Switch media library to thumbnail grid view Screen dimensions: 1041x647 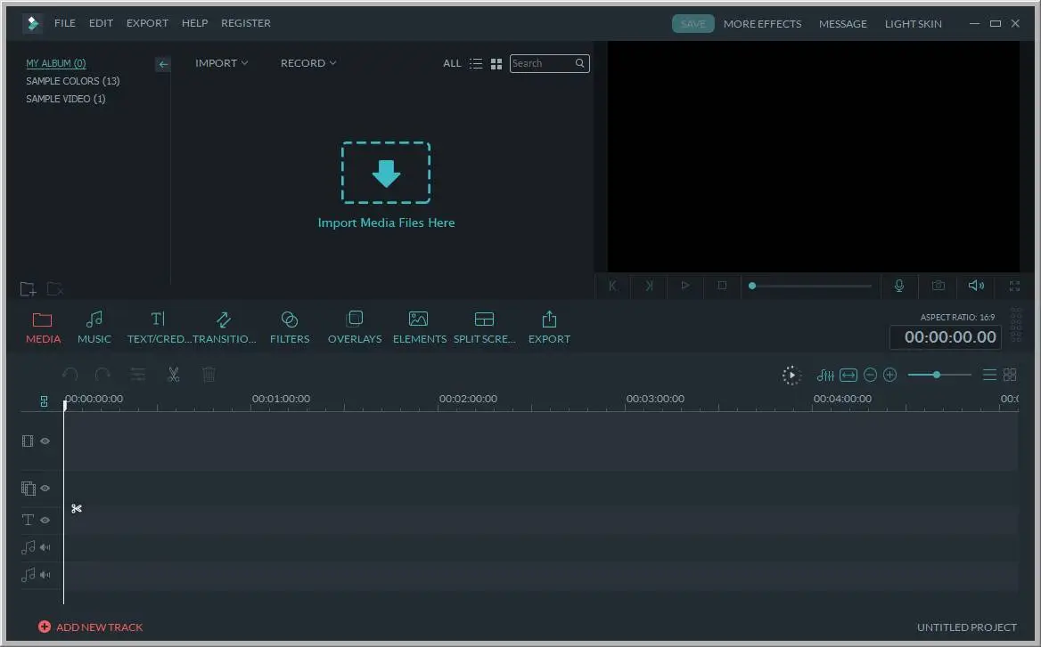coord(496,64)
